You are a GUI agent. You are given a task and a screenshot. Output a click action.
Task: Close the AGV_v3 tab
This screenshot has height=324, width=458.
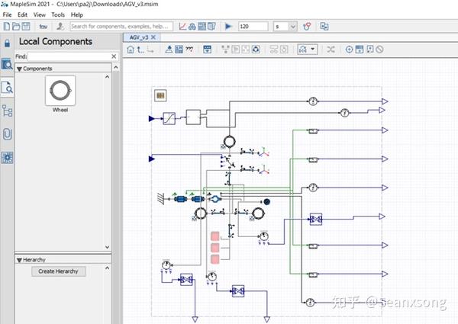point(153,37)
